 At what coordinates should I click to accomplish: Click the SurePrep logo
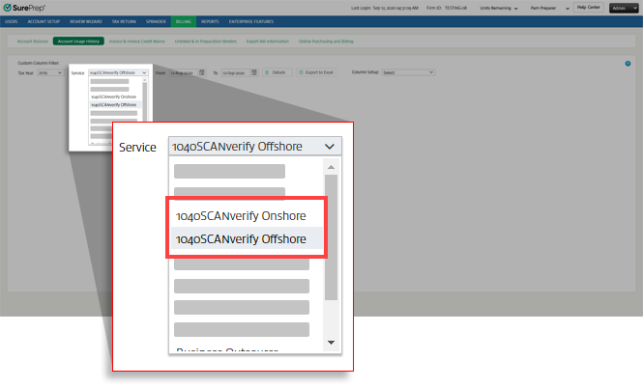tap(24, 8)
